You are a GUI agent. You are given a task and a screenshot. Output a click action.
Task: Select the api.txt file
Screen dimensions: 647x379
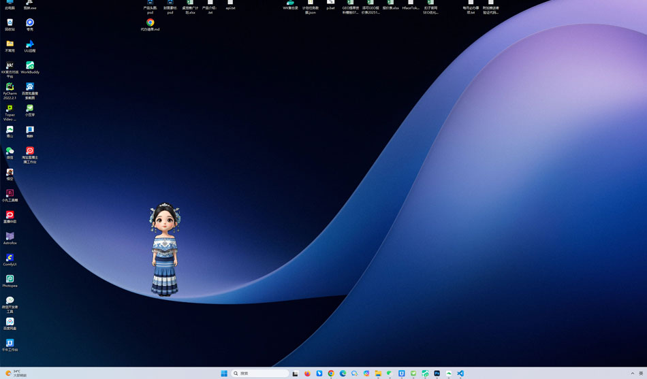(230, 5)
